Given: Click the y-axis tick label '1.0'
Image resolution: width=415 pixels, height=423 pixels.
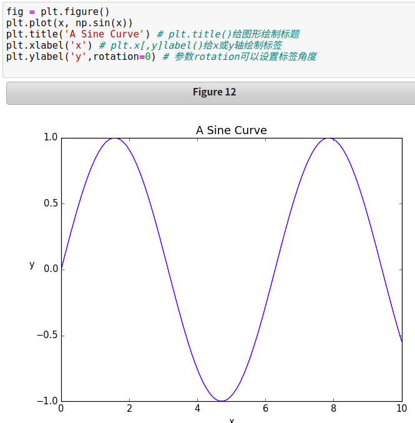Looking at the screenshot, I should (x=51, y=137).
